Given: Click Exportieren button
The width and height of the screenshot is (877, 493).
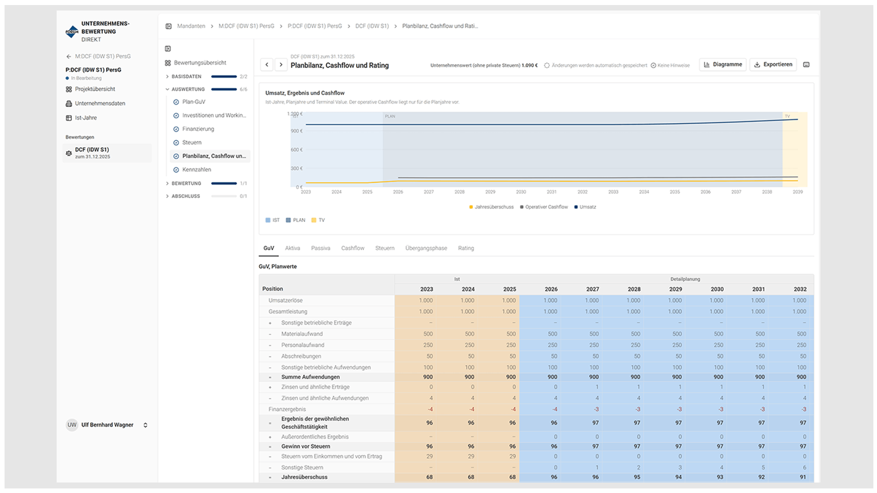Looking at the screenshot, I should click(x=773, y=64).
